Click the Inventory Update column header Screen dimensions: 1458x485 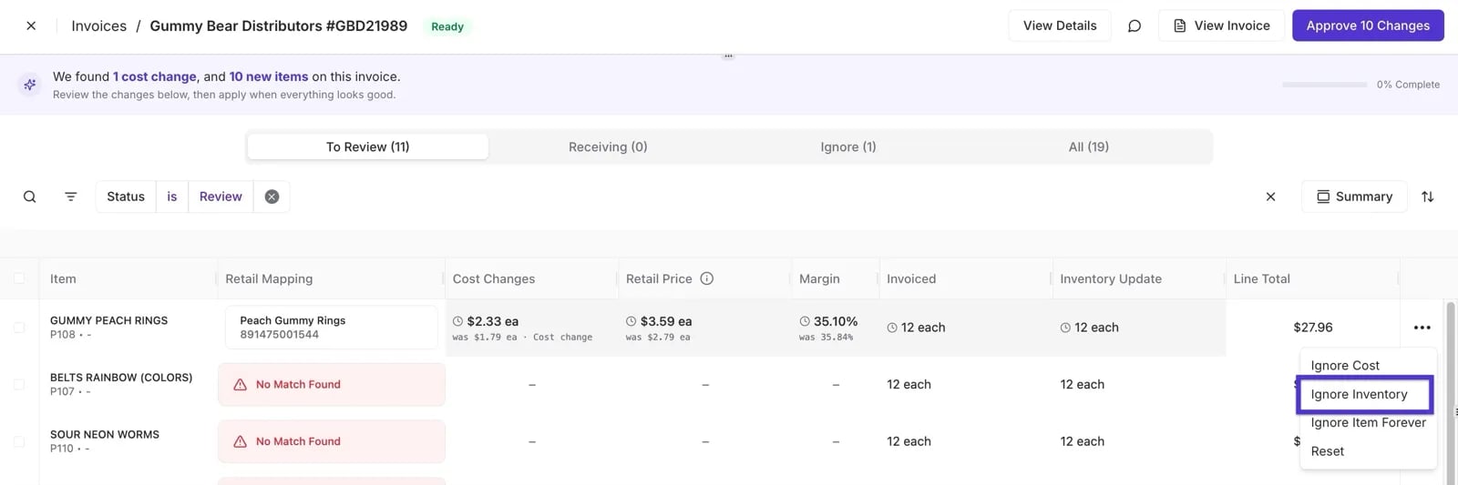click(x=1111, y=278)
